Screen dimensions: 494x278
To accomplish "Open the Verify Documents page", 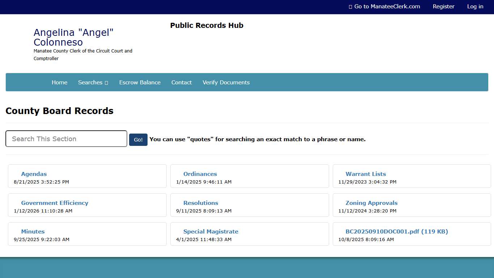I will point(226,83).
